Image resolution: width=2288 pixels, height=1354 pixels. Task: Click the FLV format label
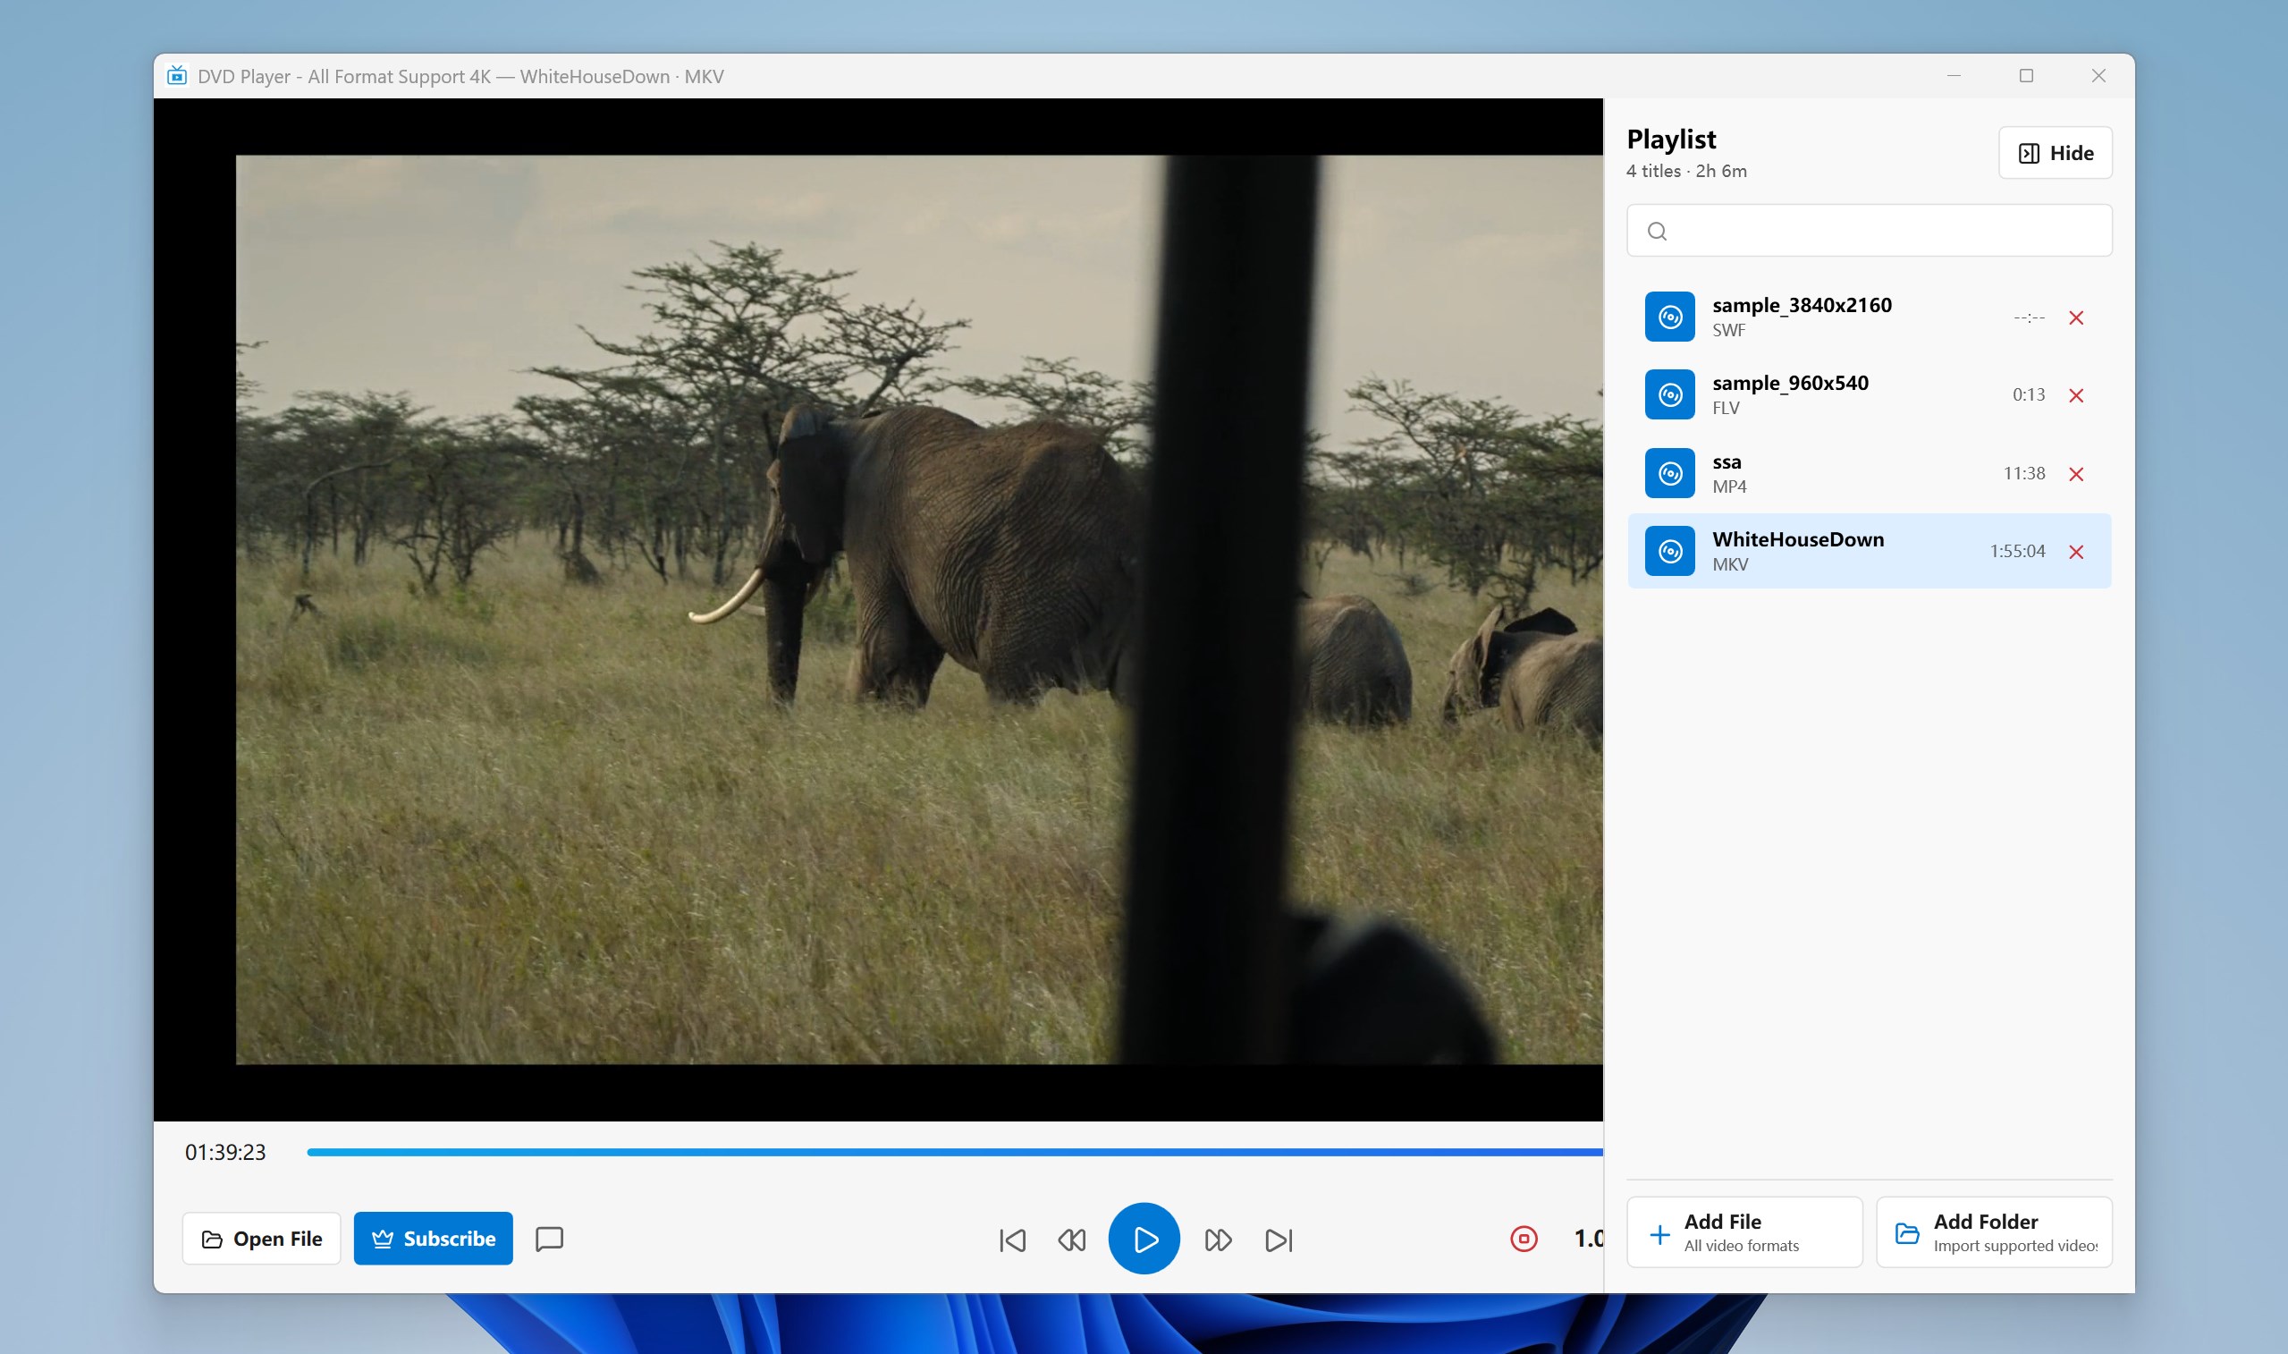[1726, 408]
